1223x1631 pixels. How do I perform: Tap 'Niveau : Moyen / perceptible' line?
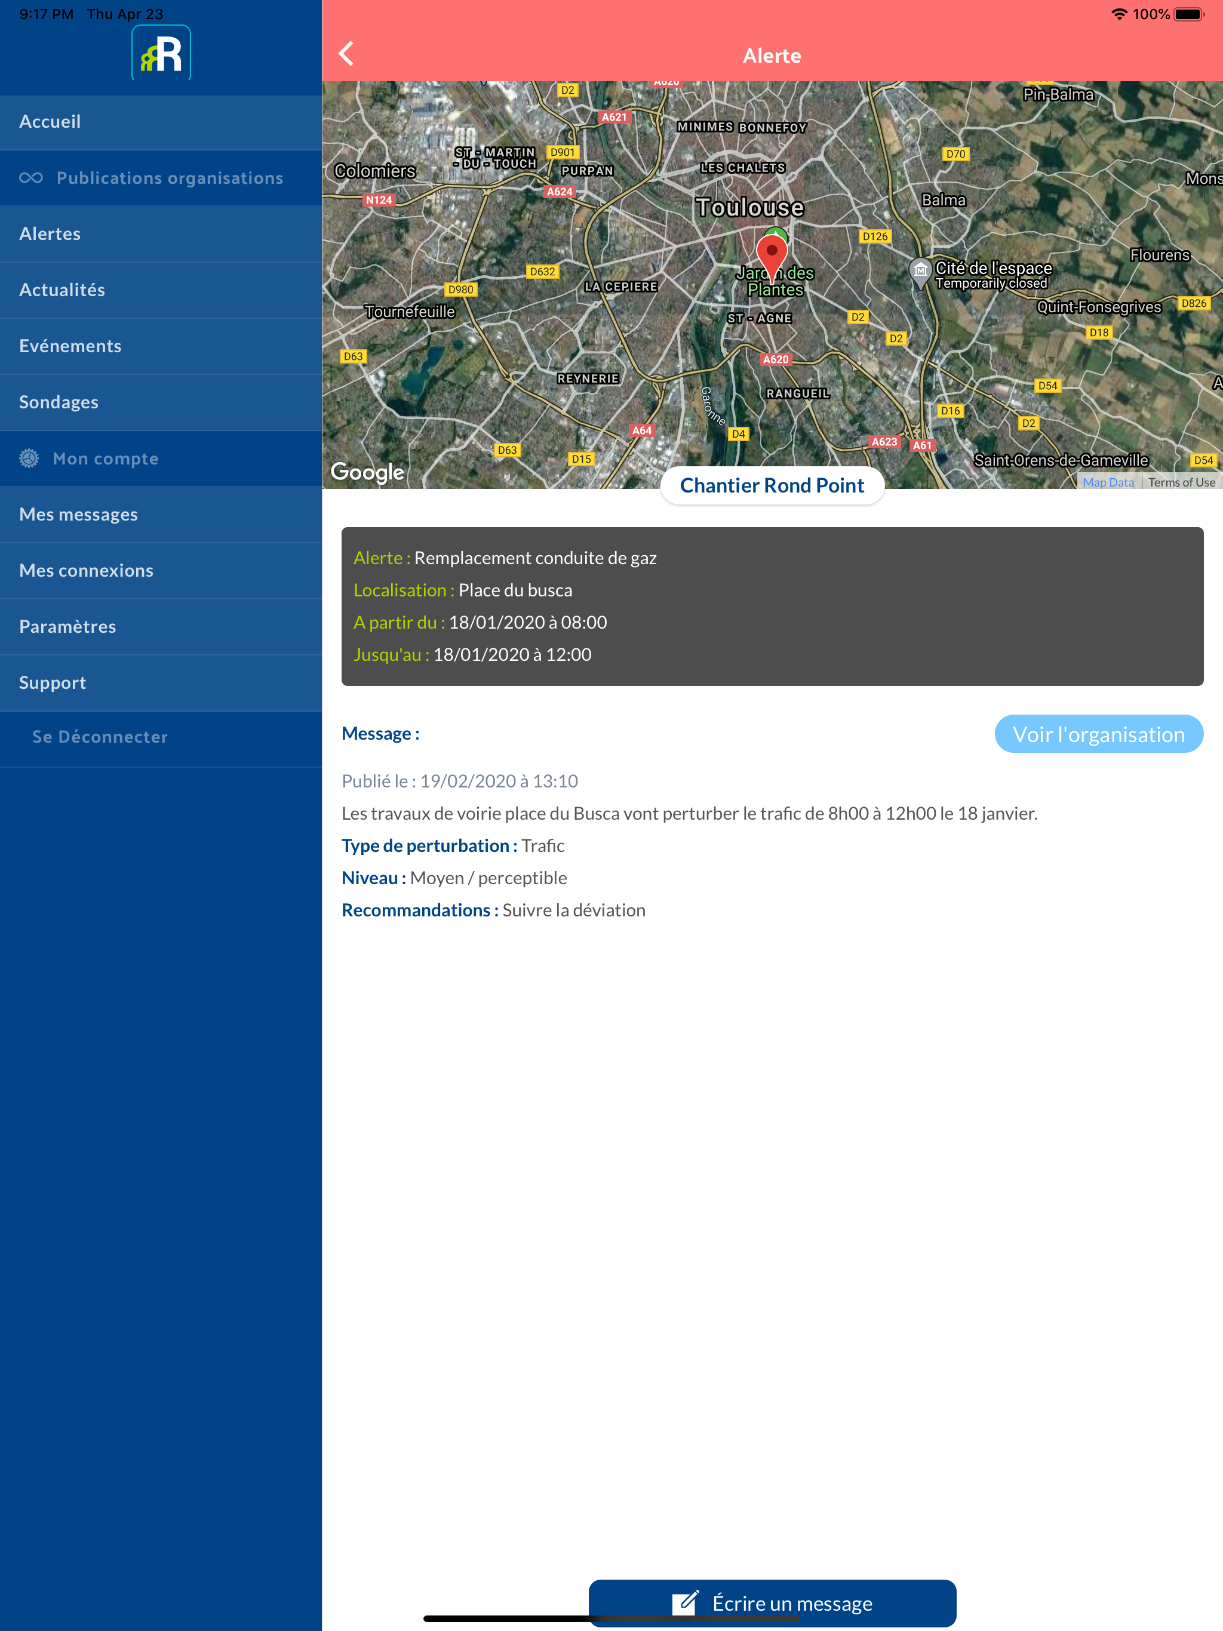(x=454, y=878)
